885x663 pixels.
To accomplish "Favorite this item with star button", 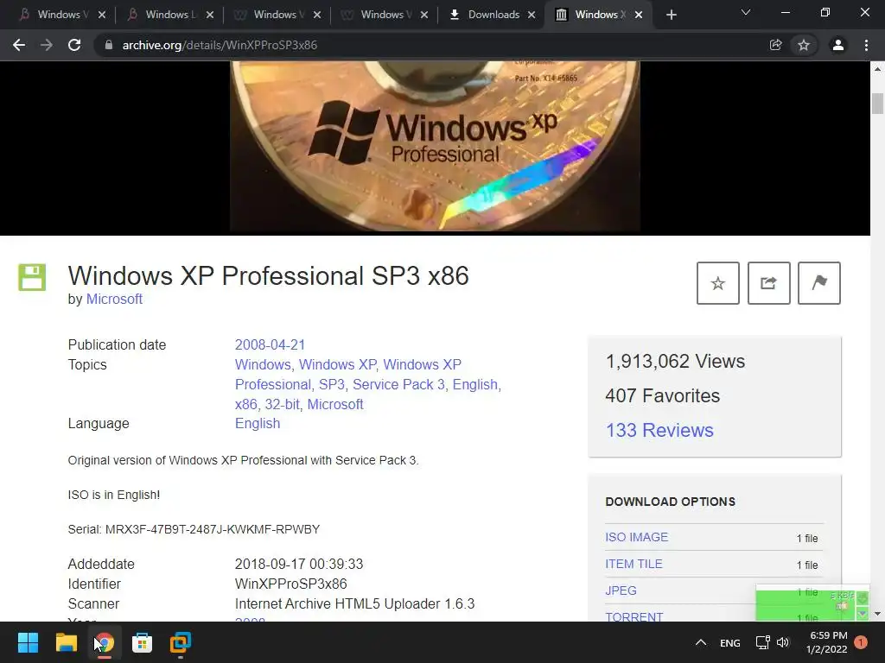I will click(x=718, y=283).
